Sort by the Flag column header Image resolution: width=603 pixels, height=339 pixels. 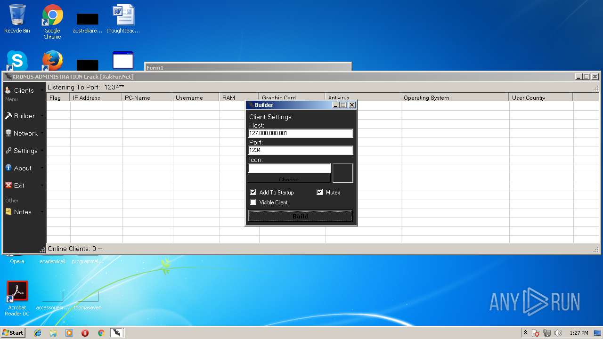tap(58, 97)
